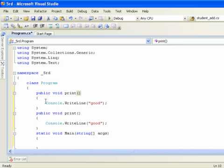Open the Tools menu

(107, 11)
